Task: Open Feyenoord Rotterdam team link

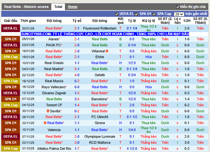Action: click(100, 28)
